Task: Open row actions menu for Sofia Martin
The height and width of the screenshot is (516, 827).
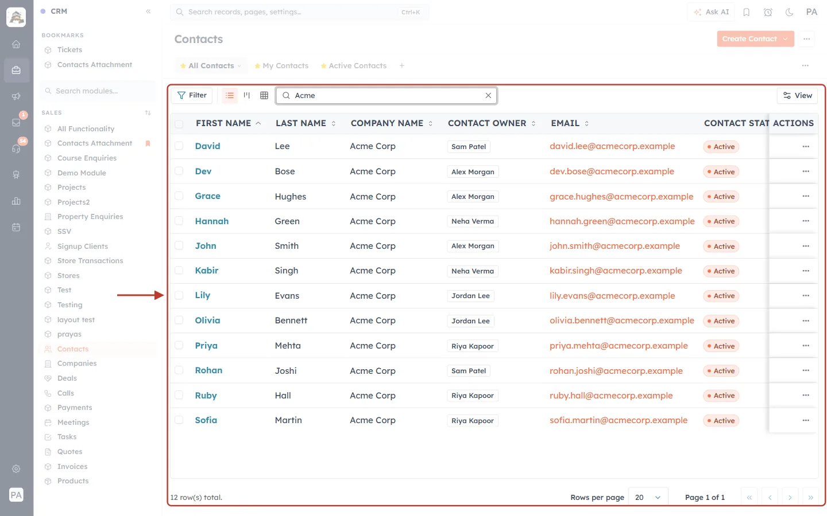Action: (x=806, y=420)
